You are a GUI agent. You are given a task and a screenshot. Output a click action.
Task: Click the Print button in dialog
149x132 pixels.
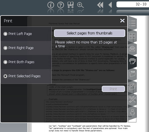113,89
